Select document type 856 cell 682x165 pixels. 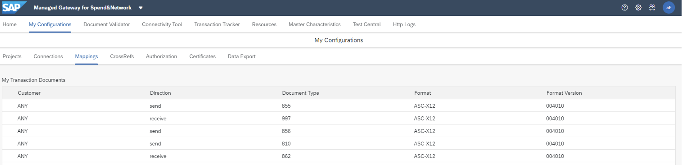click(286, 131)
